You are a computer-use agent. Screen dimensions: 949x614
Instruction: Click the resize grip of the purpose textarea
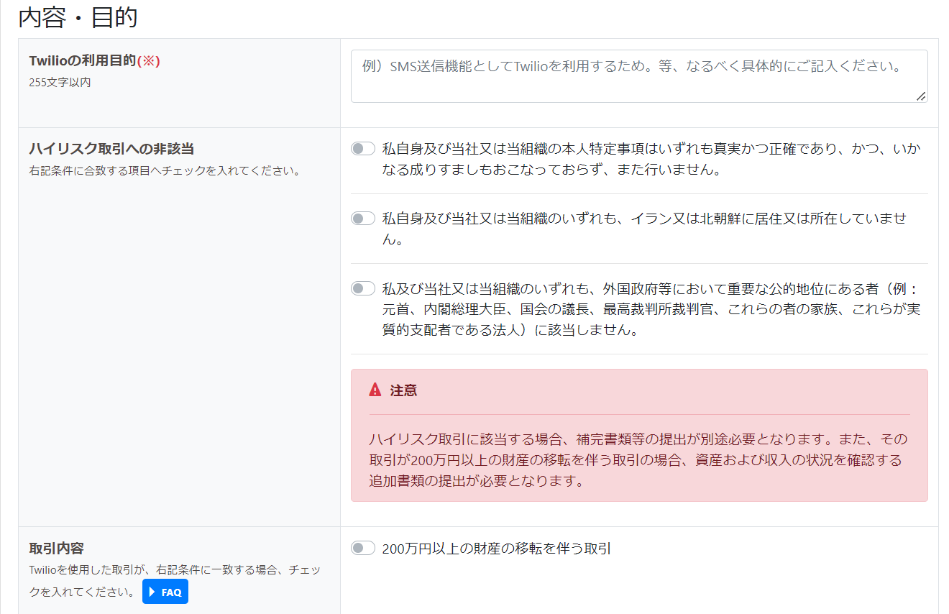pos(921,96)
